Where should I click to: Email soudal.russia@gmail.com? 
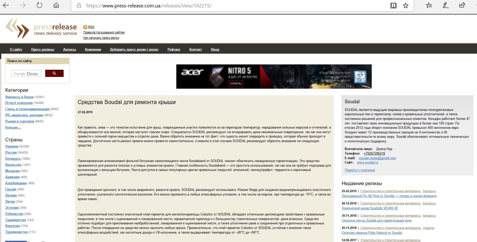(x=377, y=158)
